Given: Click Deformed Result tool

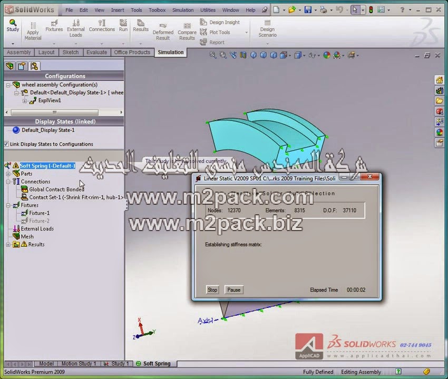Looking at the screenshot, I should click(x=163, y=32).
